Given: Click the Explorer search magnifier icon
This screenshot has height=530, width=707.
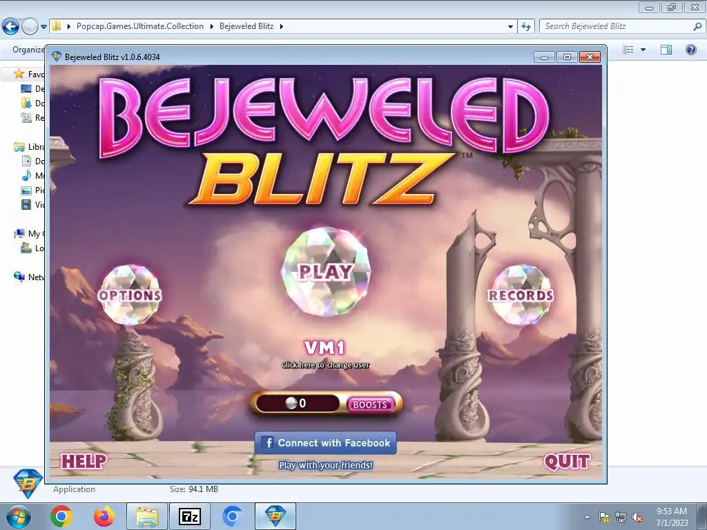Looking at the screenshot, I should tap(697, 26).
